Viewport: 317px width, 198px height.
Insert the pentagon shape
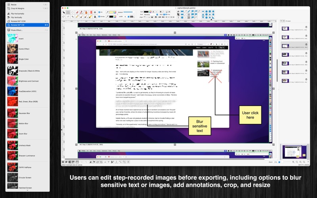[206, 11]
